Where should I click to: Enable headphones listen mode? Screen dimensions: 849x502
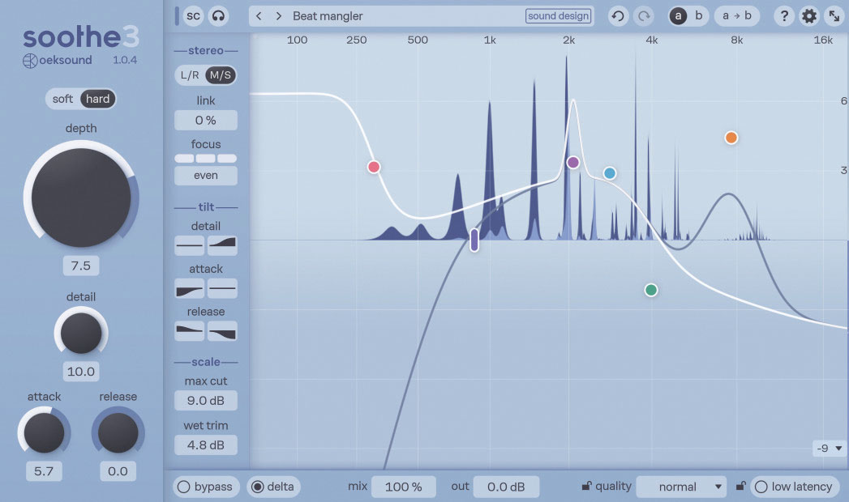218,16
